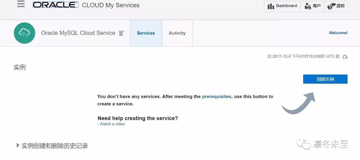Image resolution: width=360 pixels, height=160 pixels.
Task: Open the Watch a video link
Action: (112, 124)
